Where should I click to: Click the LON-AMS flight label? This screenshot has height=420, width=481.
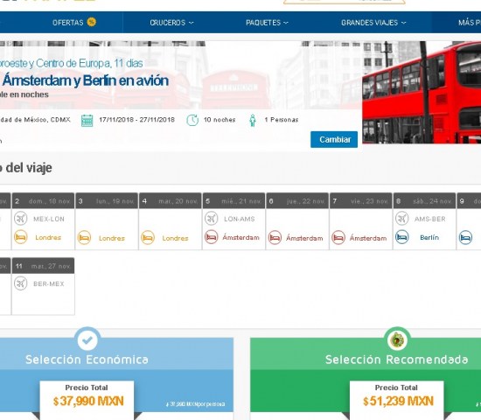[x=240, y=219]
